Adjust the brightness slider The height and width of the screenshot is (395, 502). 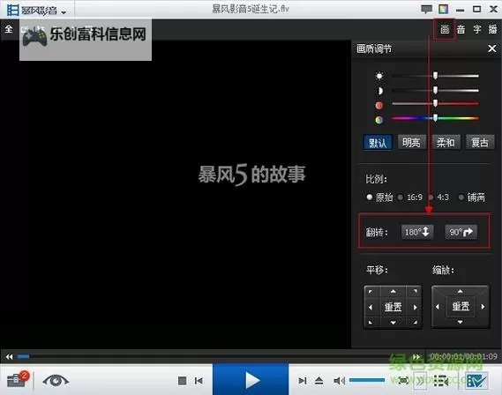coord(436,76)
